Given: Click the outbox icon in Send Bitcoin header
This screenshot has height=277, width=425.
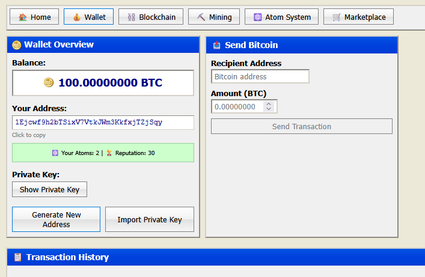Looking at the screenshot, I should tap(216, 45).
